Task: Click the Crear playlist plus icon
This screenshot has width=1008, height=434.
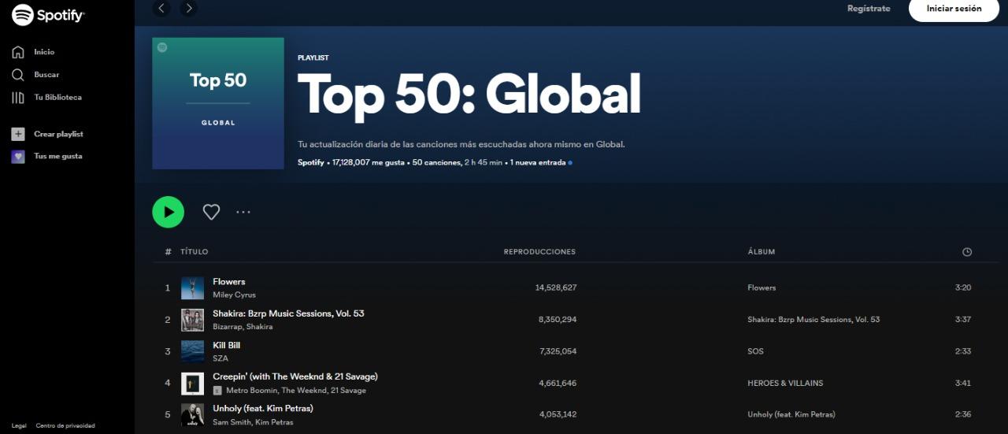Action: (x=18, y=134)
